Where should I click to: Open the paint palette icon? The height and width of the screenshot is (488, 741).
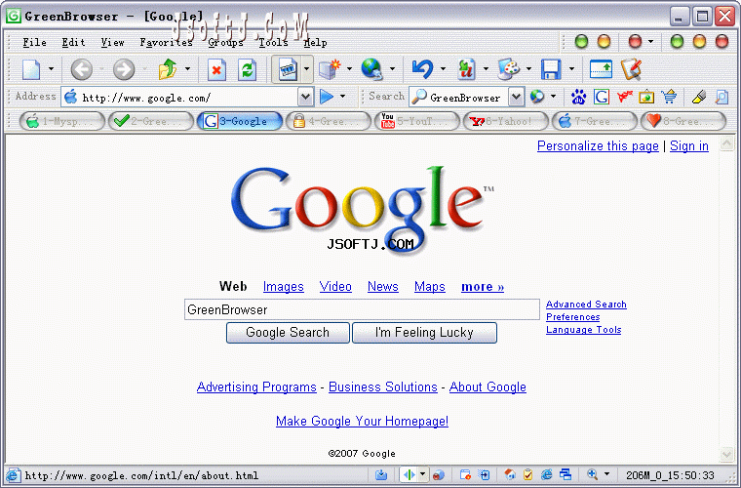509,69
